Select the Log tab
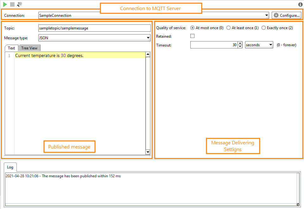Screen dimensions: 304x209 click(10, 167)
